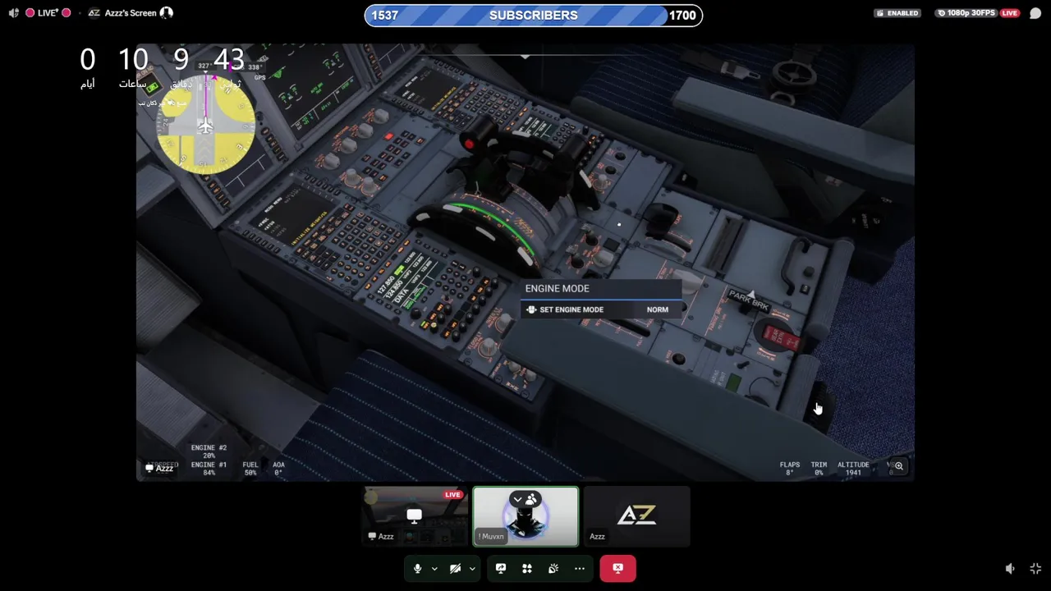This screenshot has height=591, width=1051.
Task: Click the 1537 current subscriber count
Action: tap(385, 15)
